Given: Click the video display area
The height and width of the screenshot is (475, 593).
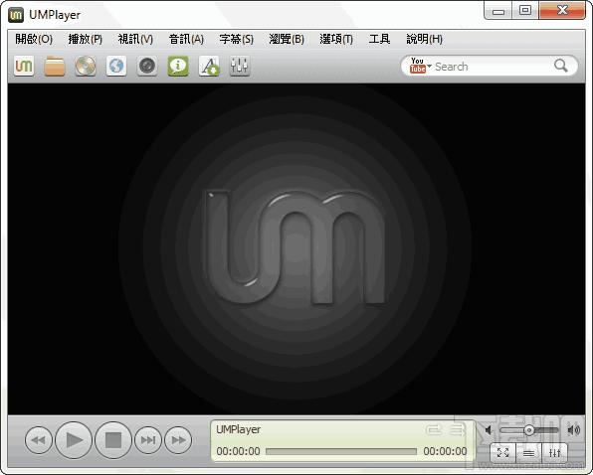Looking at the screenshot, I should point(296,249).
